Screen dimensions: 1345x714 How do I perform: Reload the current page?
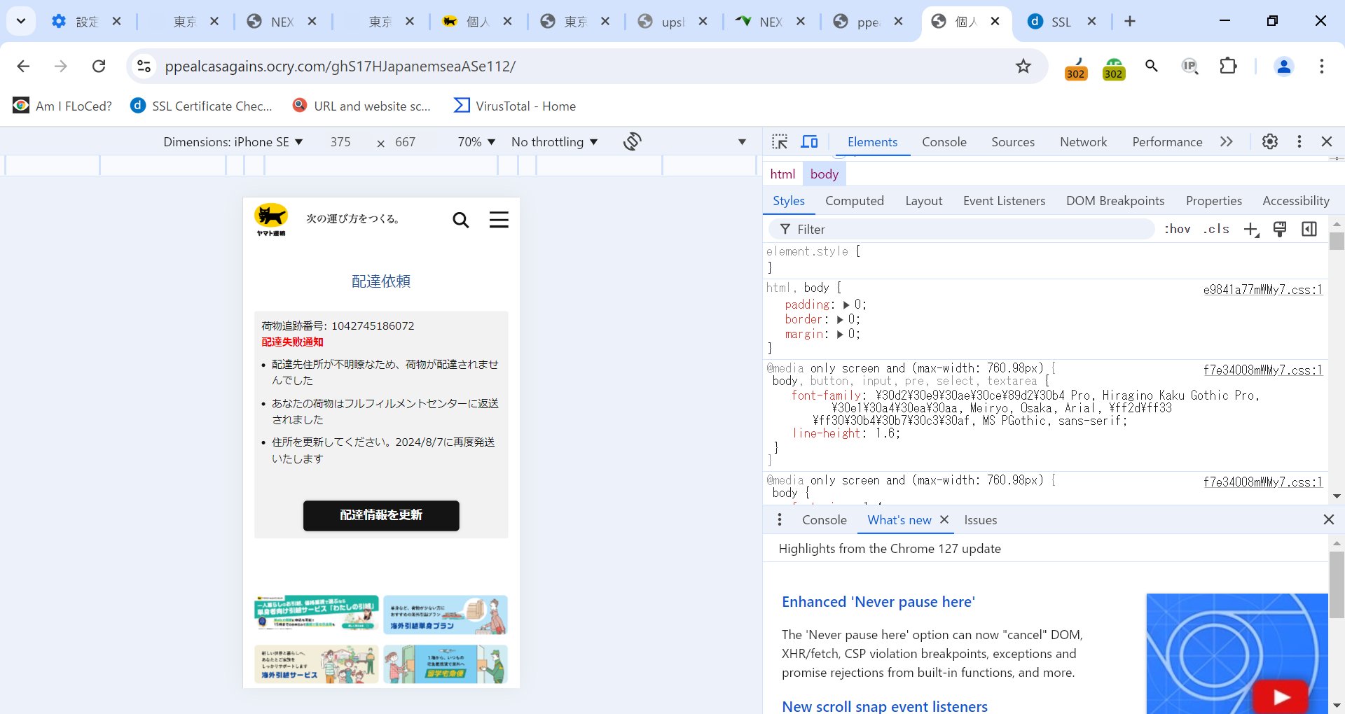99,66
